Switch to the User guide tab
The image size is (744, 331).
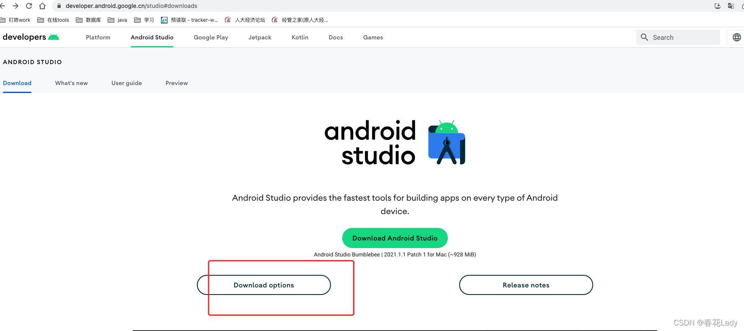127,83
